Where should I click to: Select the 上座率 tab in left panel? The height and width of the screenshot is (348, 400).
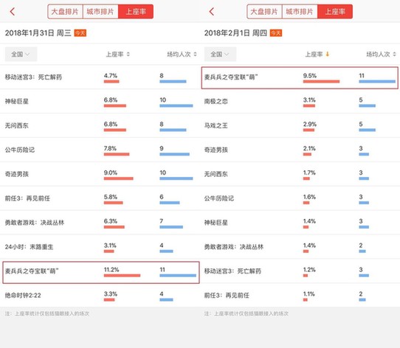click(x=136, y=12)
